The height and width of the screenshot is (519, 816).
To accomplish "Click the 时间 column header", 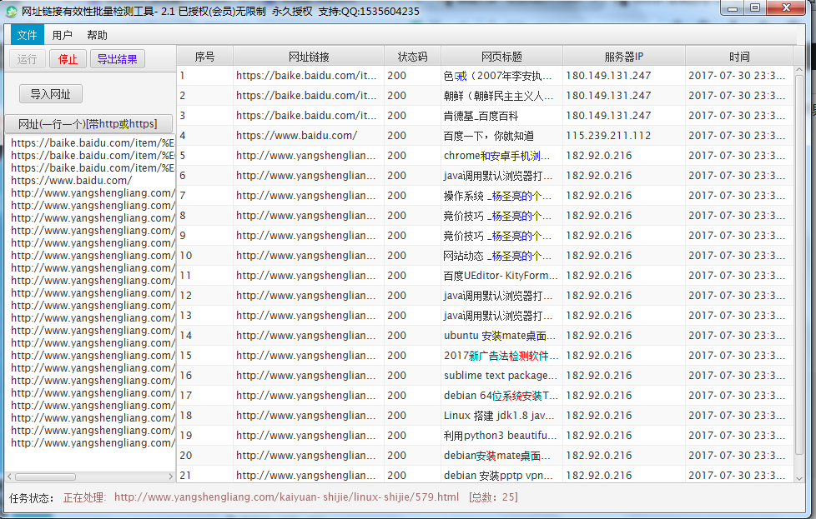I will 738,57.
